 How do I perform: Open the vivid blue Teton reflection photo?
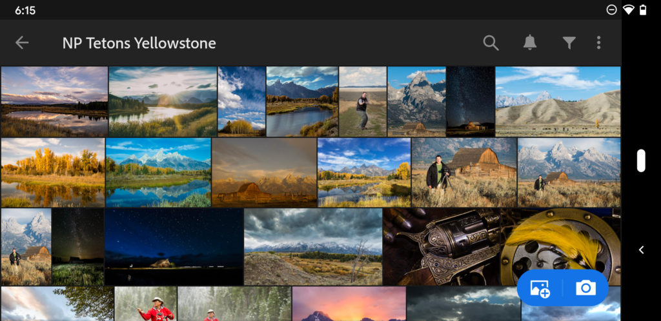tap(159, 173)
